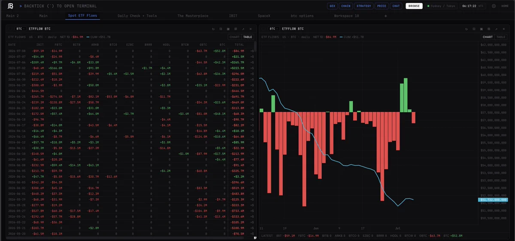Maximize the right ETFFLOW panel
The width and height of the screenshot is (515, 241).
click(482, 29)
